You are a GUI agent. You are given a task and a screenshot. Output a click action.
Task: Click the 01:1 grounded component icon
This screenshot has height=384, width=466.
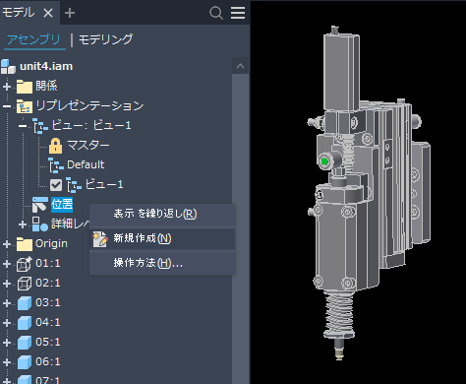tap(25, 264)
